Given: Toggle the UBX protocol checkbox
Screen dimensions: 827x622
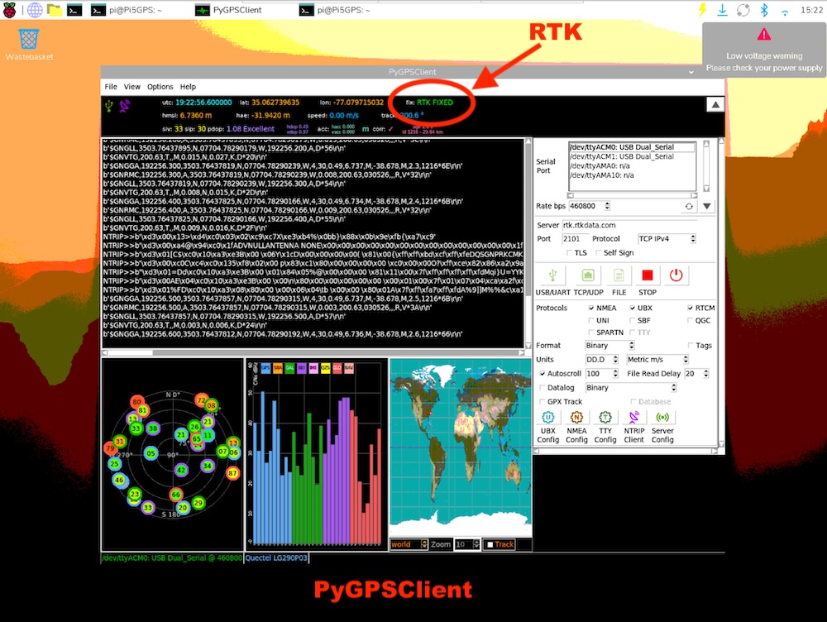Looking at the screenshot, I should 633,308.
